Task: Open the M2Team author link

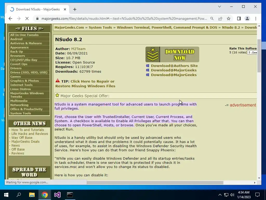Action: tap(78, 49)
